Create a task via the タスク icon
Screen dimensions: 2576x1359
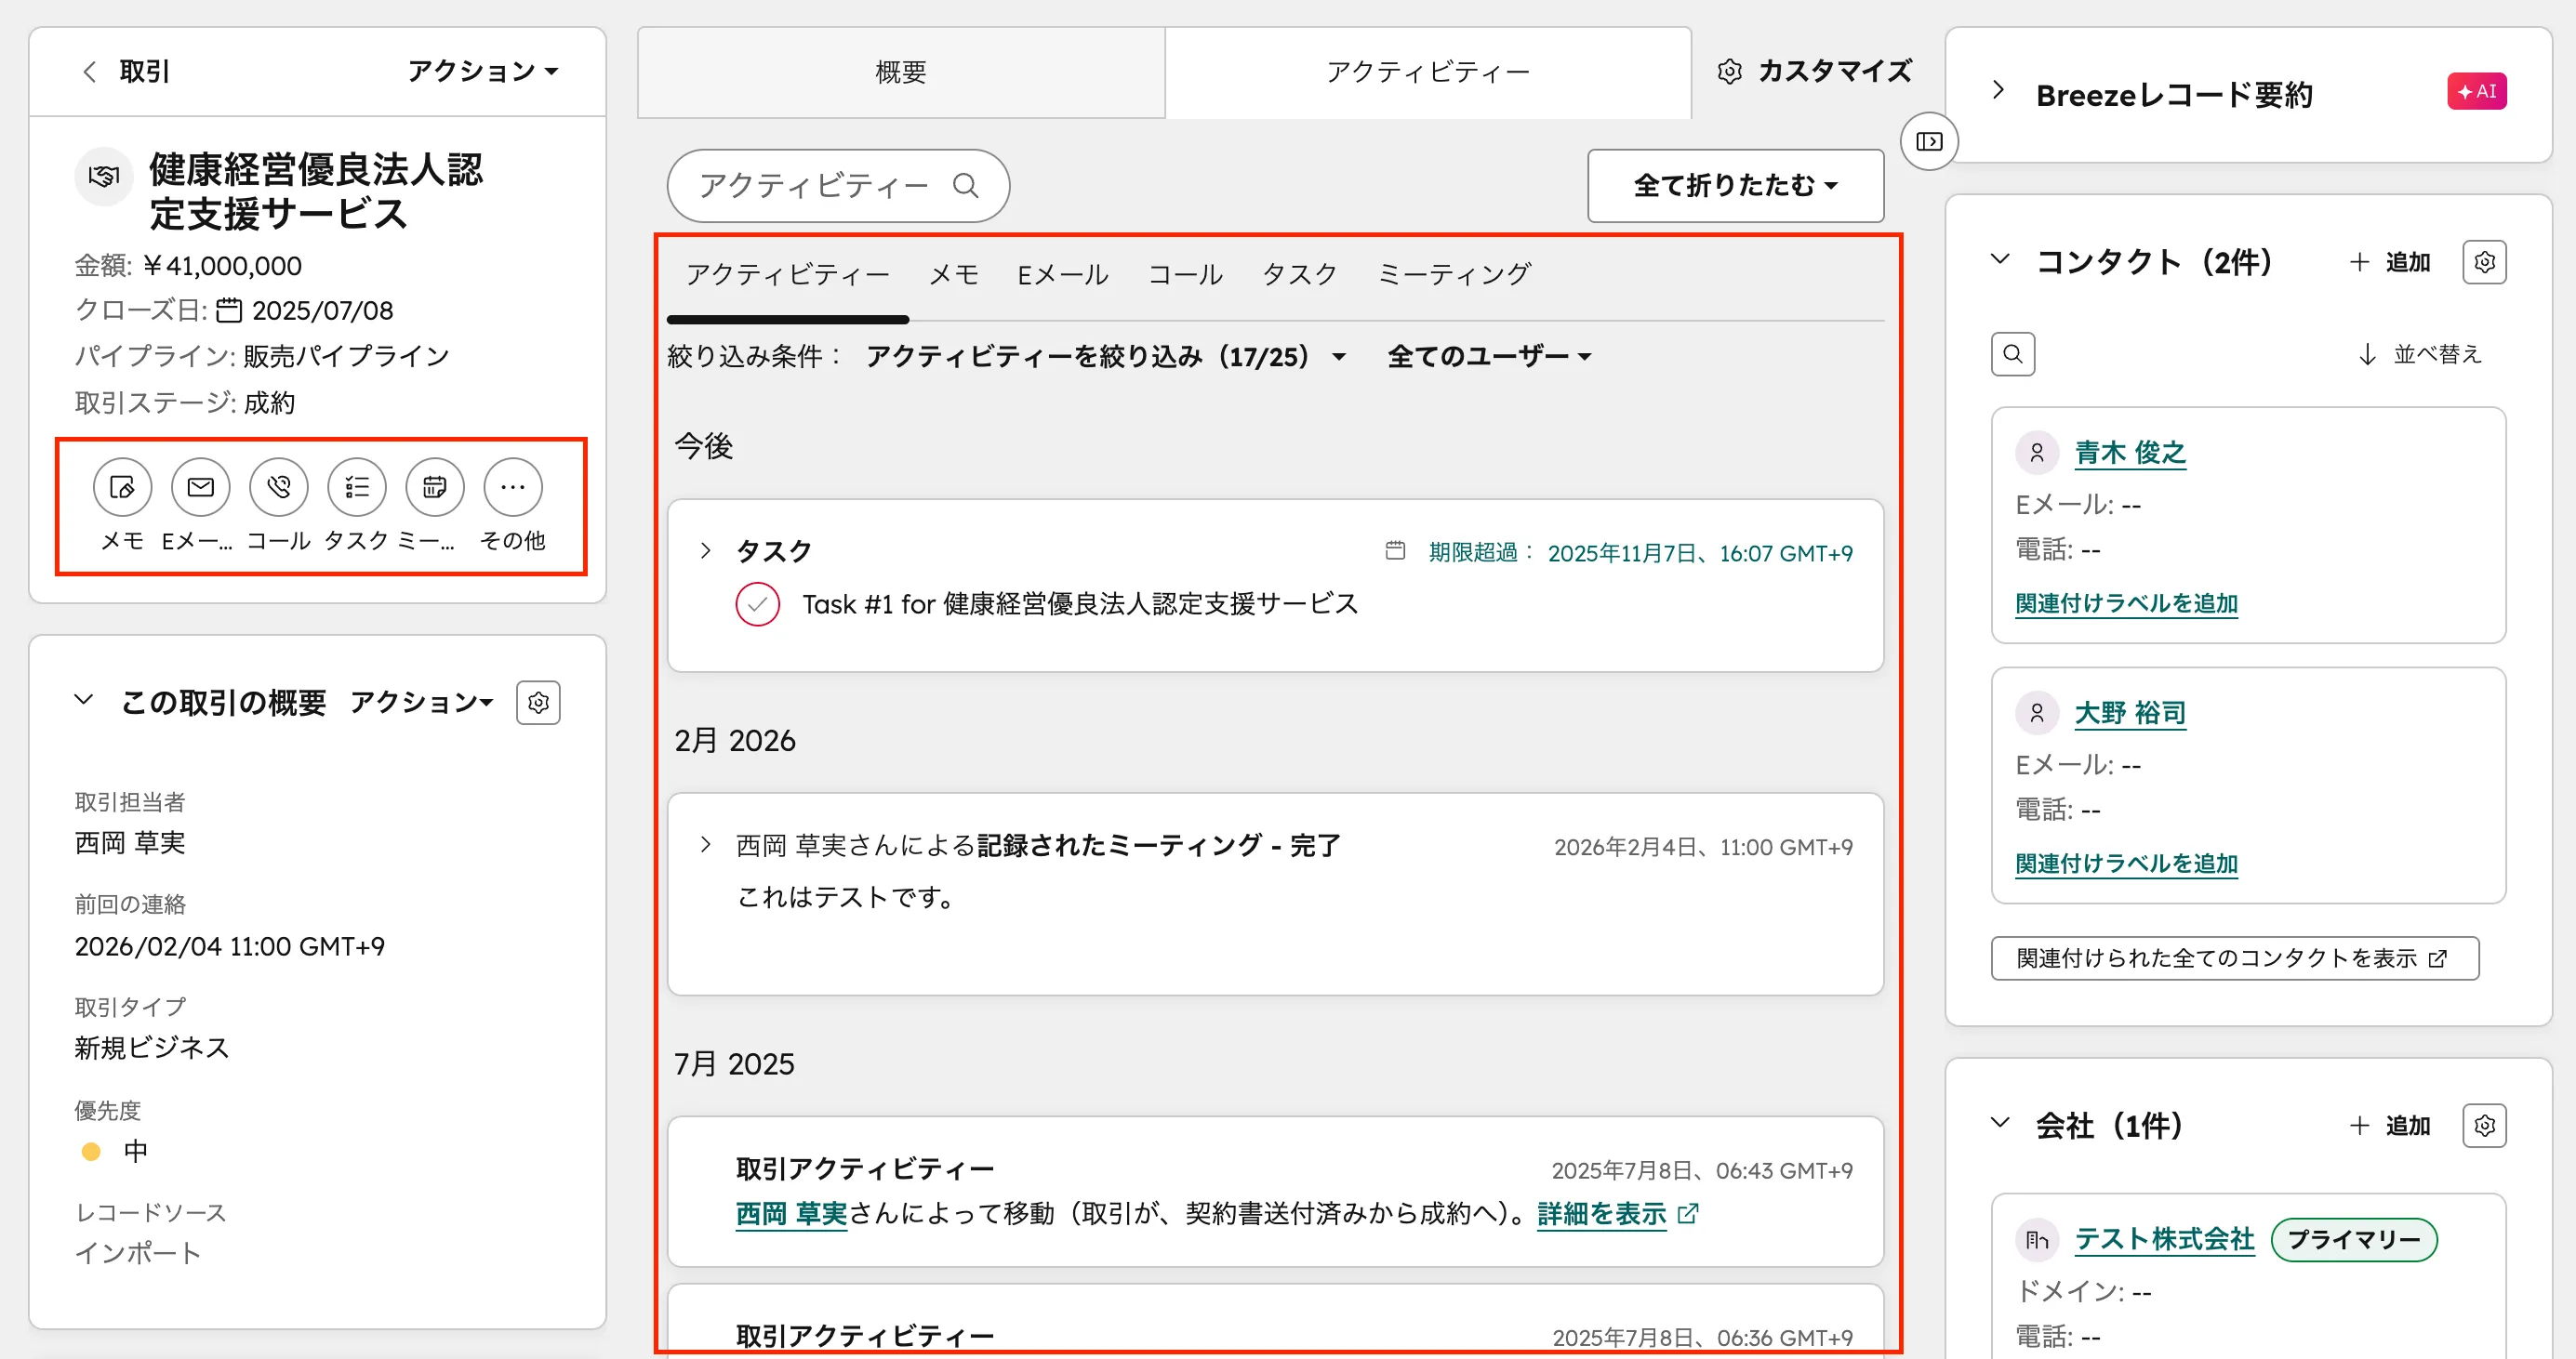356,488
